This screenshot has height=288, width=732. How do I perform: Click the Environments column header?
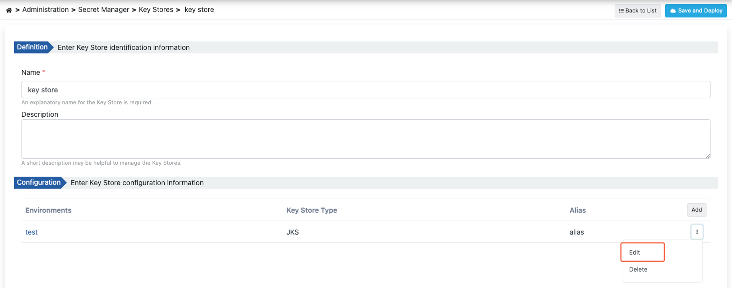(x=48, y=210)
